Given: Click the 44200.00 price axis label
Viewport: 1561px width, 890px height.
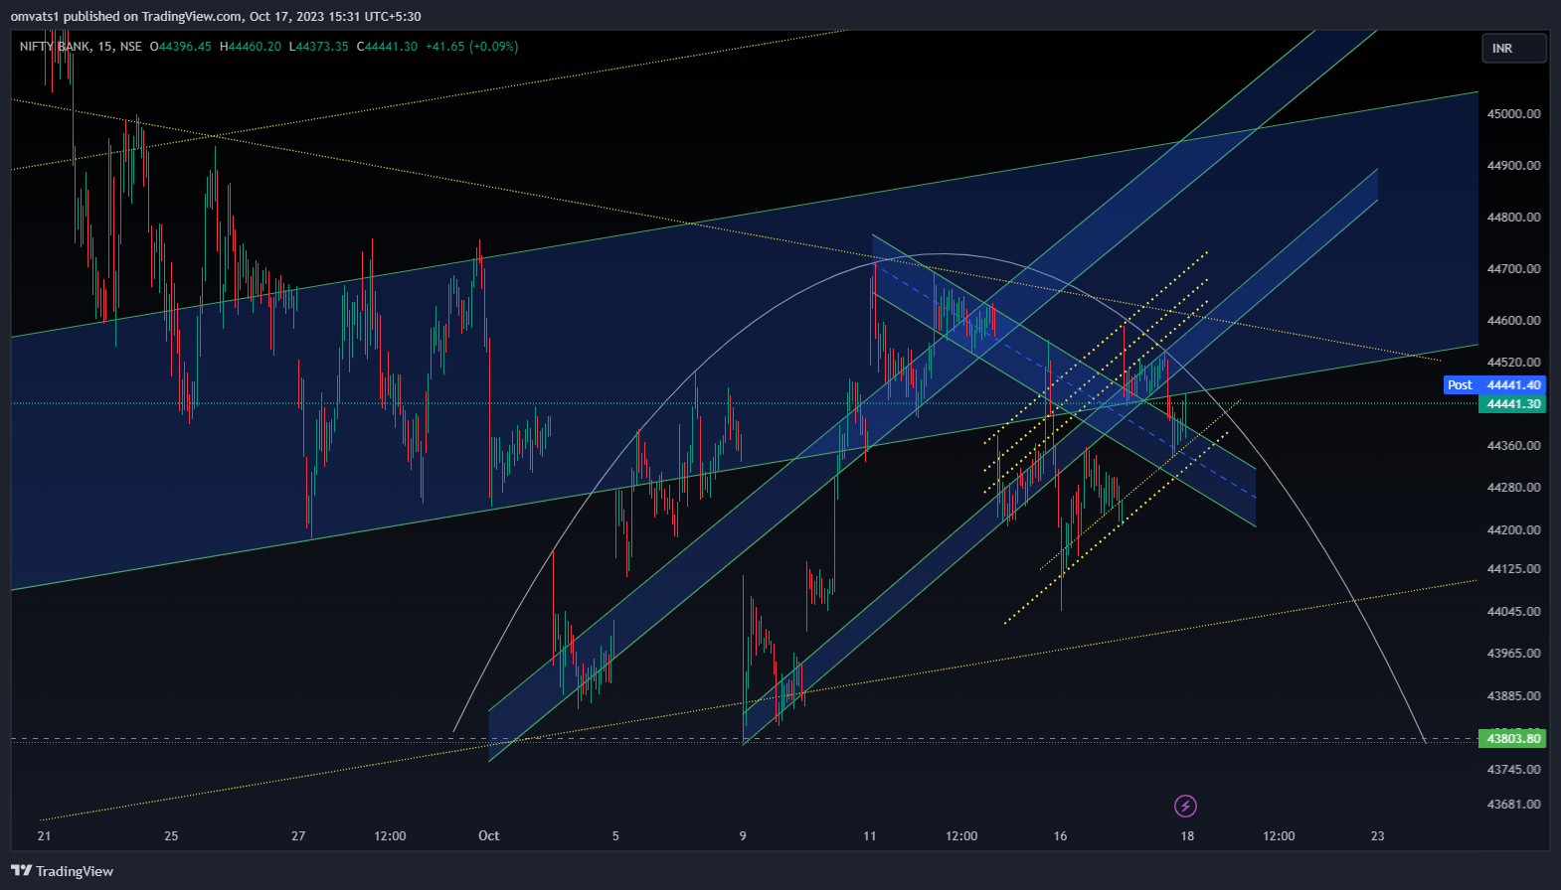Looking at the screenshot, I should pyautogui.click(x=1513, y=530).
